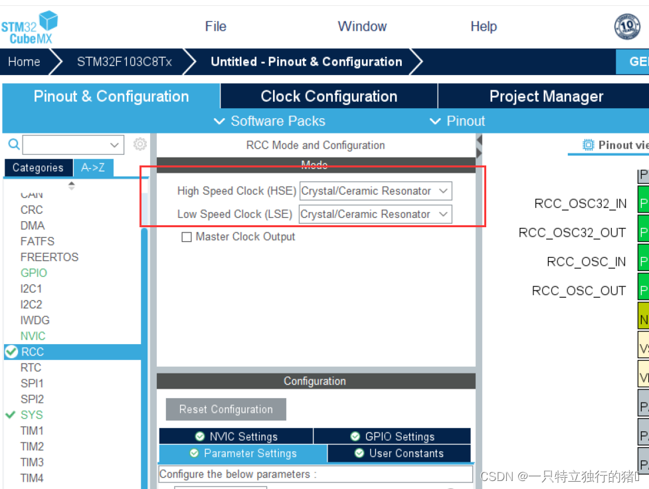Select the A->Z tab
Image resolution: width=649 pixels, height=489 pixels.
(x=93, y=167)
